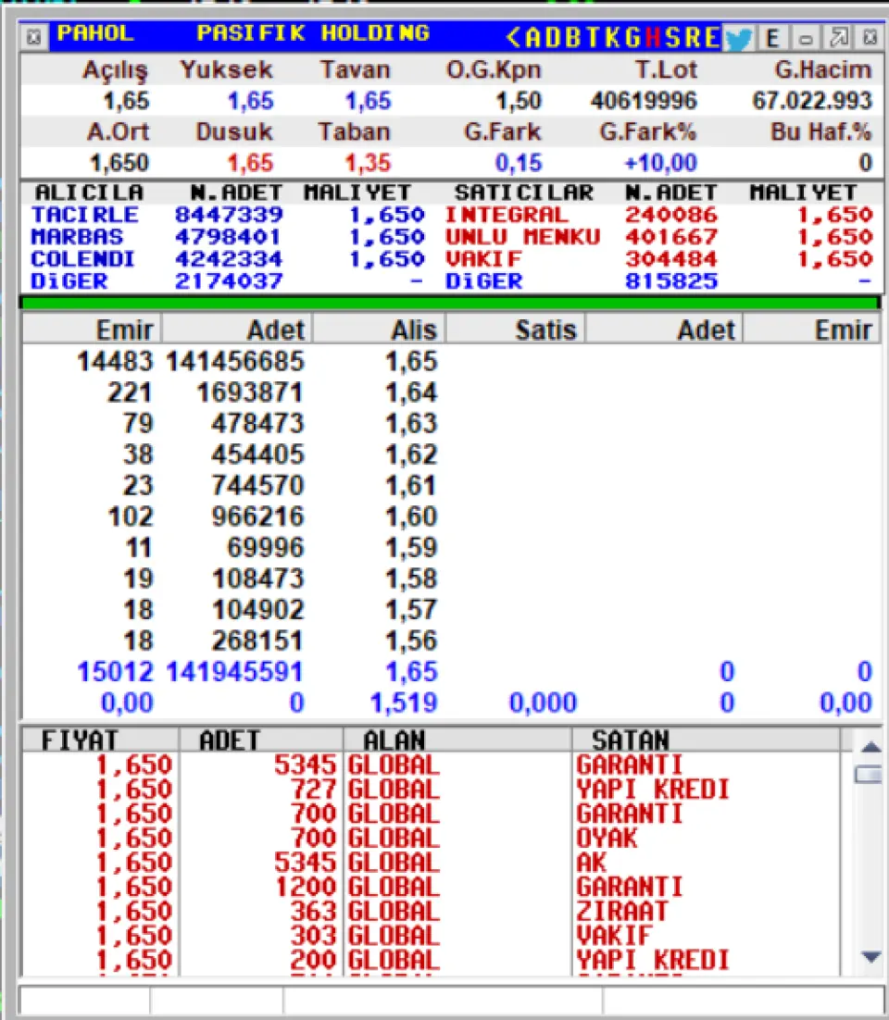Click the letter G in title bar shortcuts
Image resolution: width=889 pixels, height=1020 pixels.
(x=633, y=37)
